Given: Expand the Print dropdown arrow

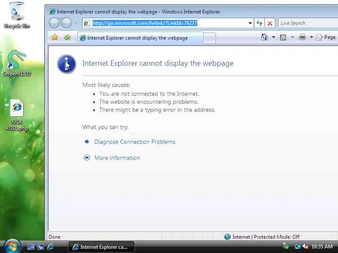Looking at the screenshot, I should (x=311, y=37).
